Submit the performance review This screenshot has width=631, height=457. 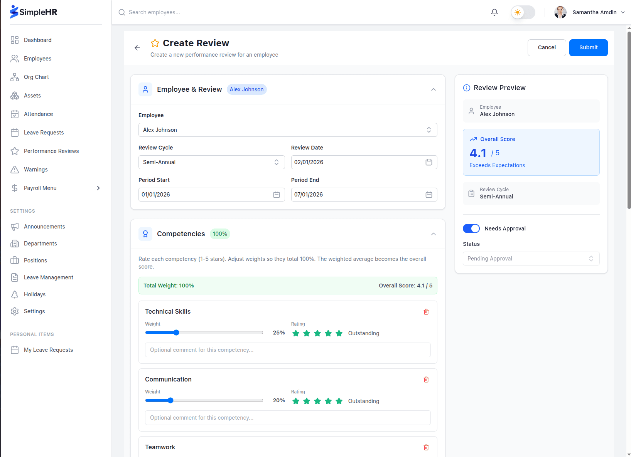(x=588, y=47)
